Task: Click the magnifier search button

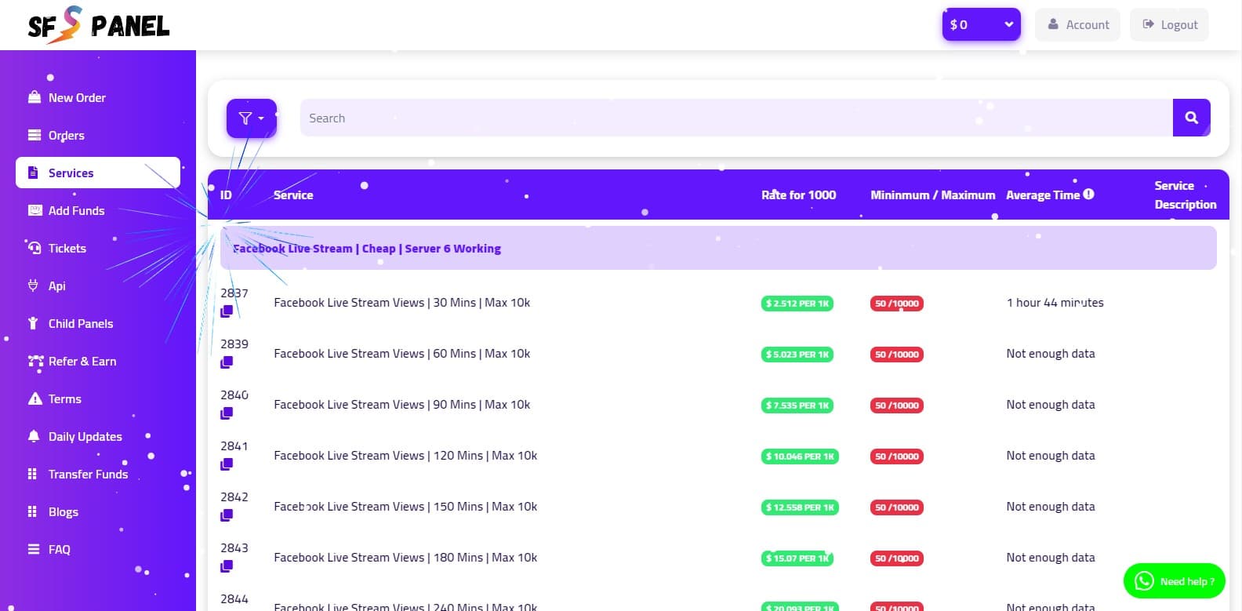Action: click(1191, 118)
